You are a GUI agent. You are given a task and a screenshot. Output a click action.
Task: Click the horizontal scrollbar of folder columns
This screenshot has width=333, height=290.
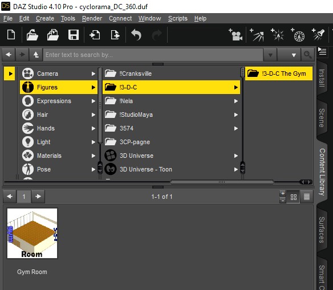[222, 182]
